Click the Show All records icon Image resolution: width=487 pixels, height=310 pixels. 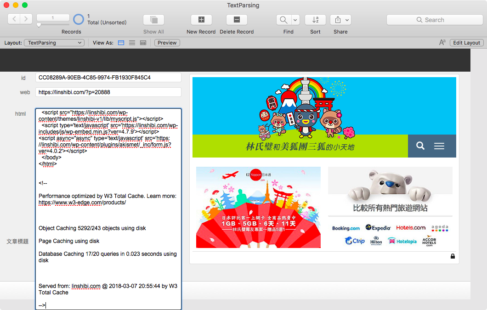tap(154, 20)
